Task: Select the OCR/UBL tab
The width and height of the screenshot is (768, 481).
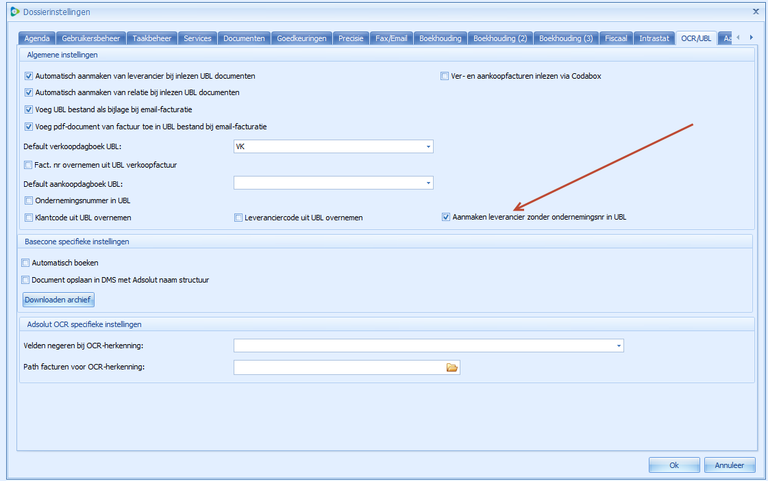Action: tap(696, 38)
